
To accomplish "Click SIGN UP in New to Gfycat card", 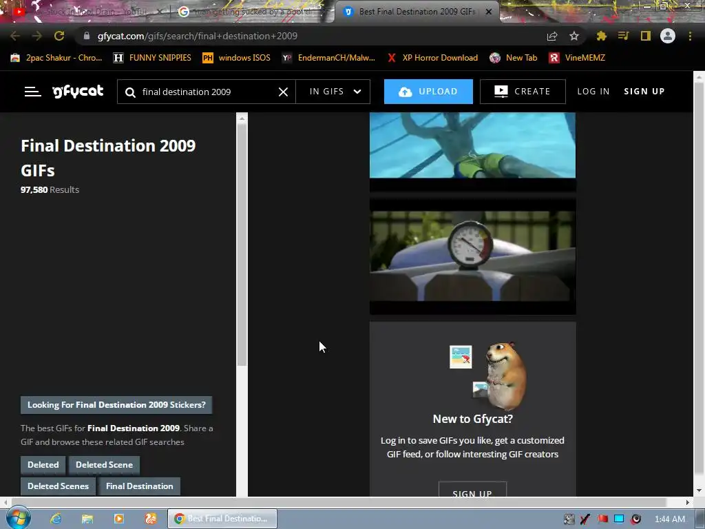I will pyautogui.click(x=472, y=491).
